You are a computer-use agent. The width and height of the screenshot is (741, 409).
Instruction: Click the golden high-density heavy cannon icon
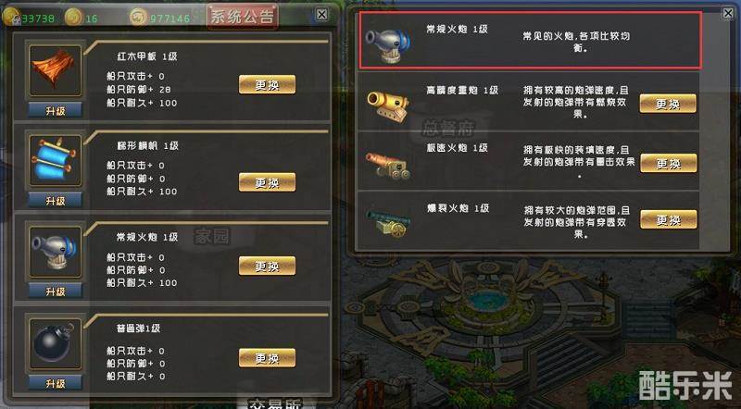[387, 106]
